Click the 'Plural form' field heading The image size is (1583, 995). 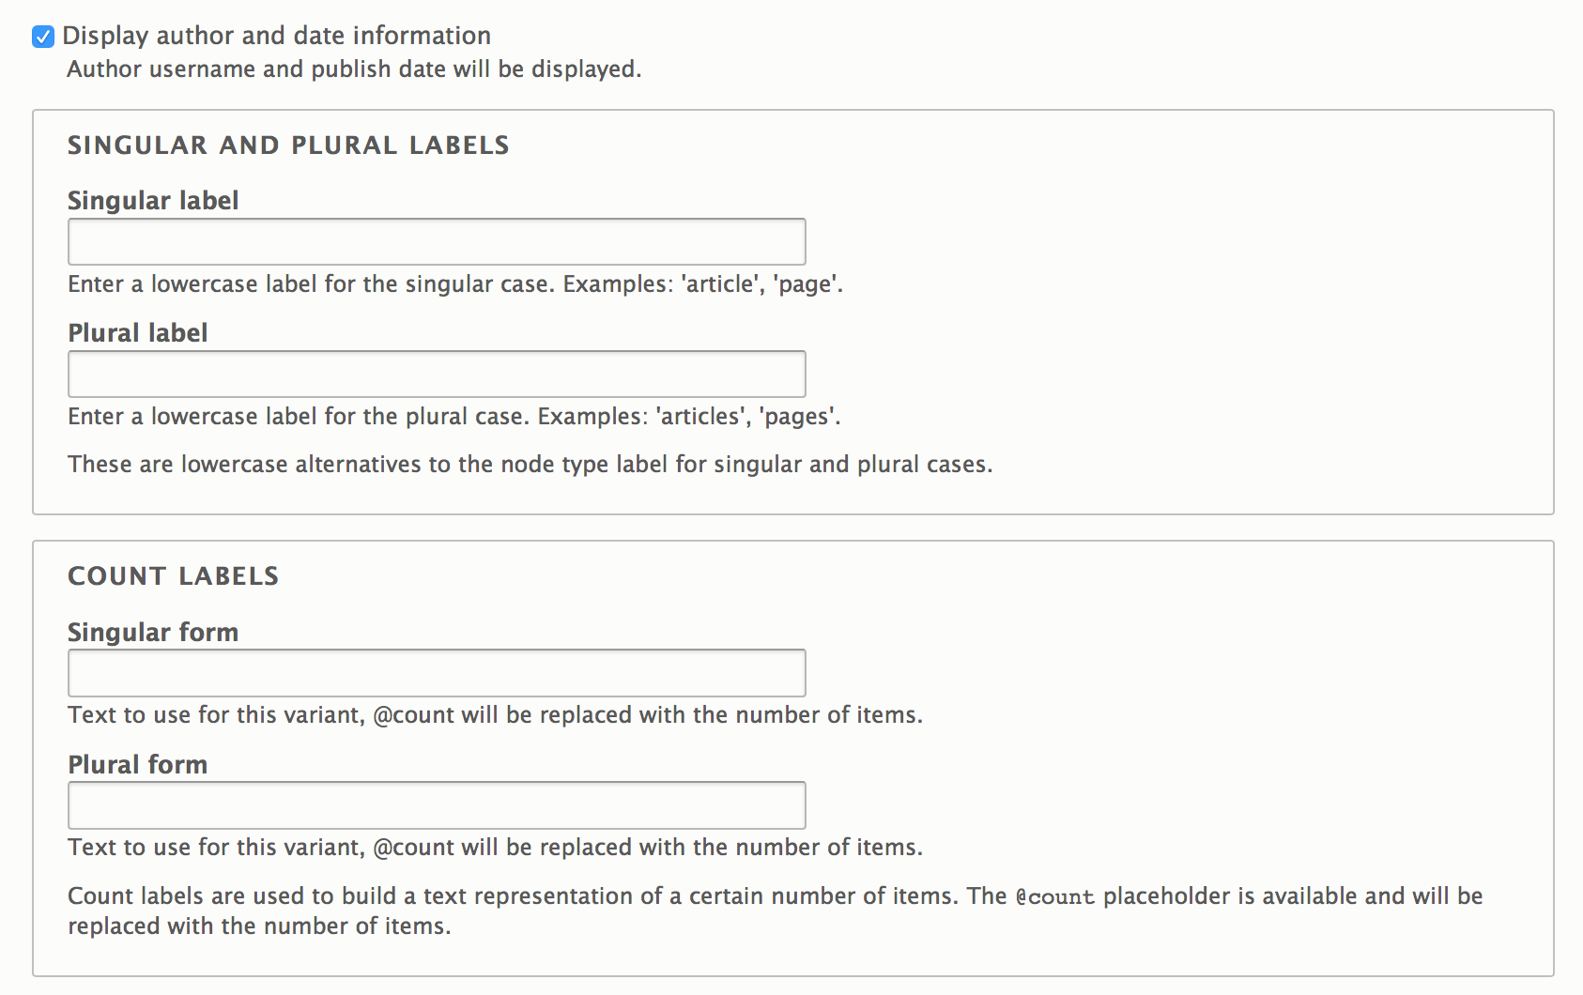point(138,765)
